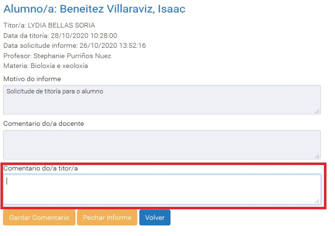Grab the resize handle of docente comment box

317,156
